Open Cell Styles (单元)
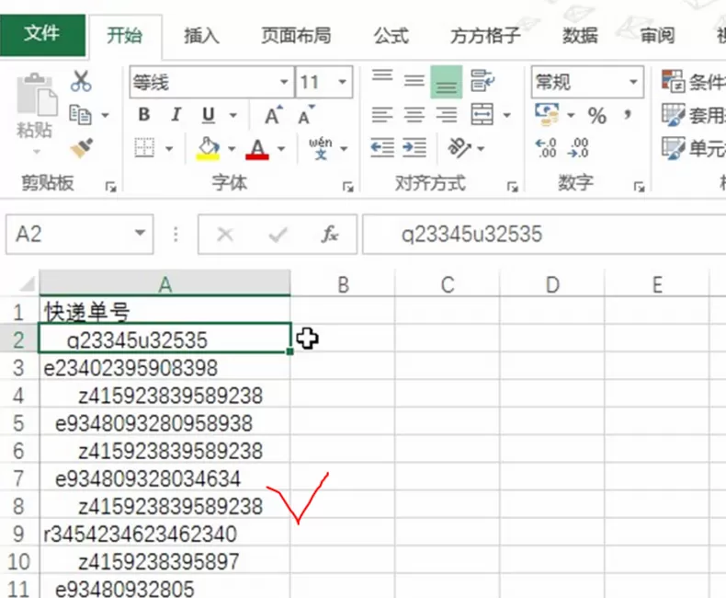This screenshot has width=726, height=598. pos(693,148)
